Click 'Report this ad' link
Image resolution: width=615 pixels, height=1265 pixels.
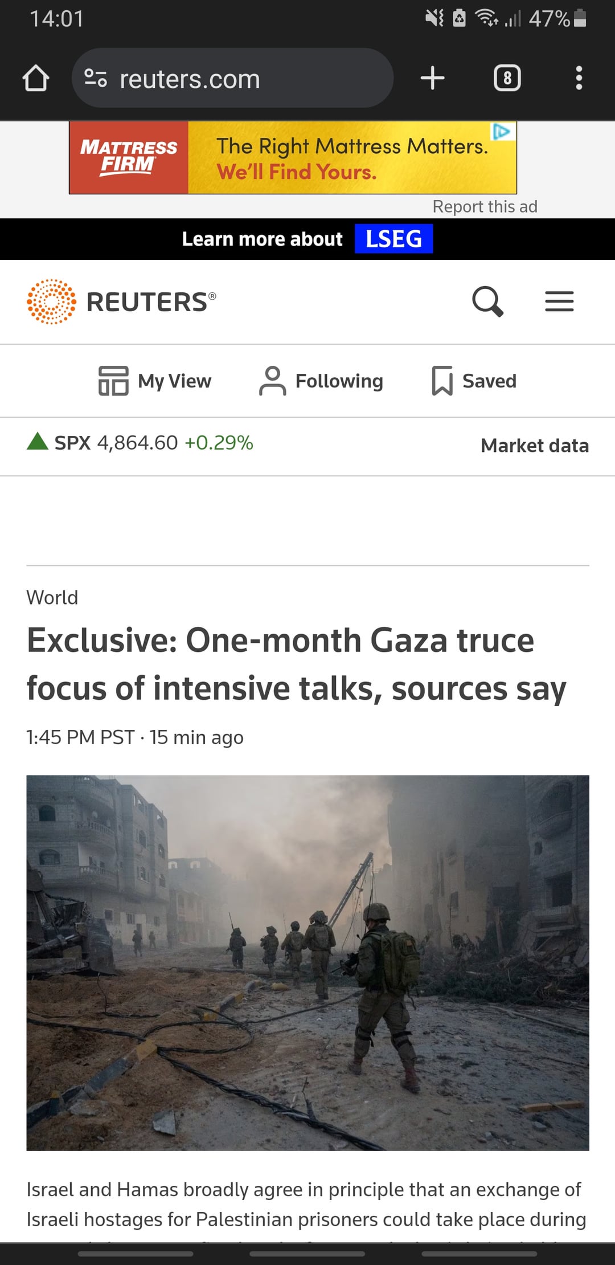click(485, 206)
